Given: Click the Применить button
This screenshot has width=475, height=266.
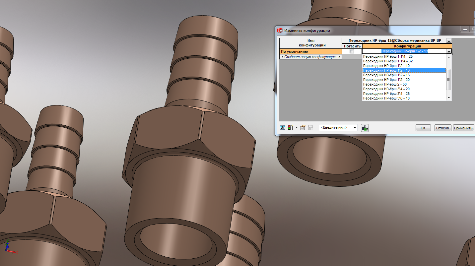Looking at the screenshot, I should [463, 128].
